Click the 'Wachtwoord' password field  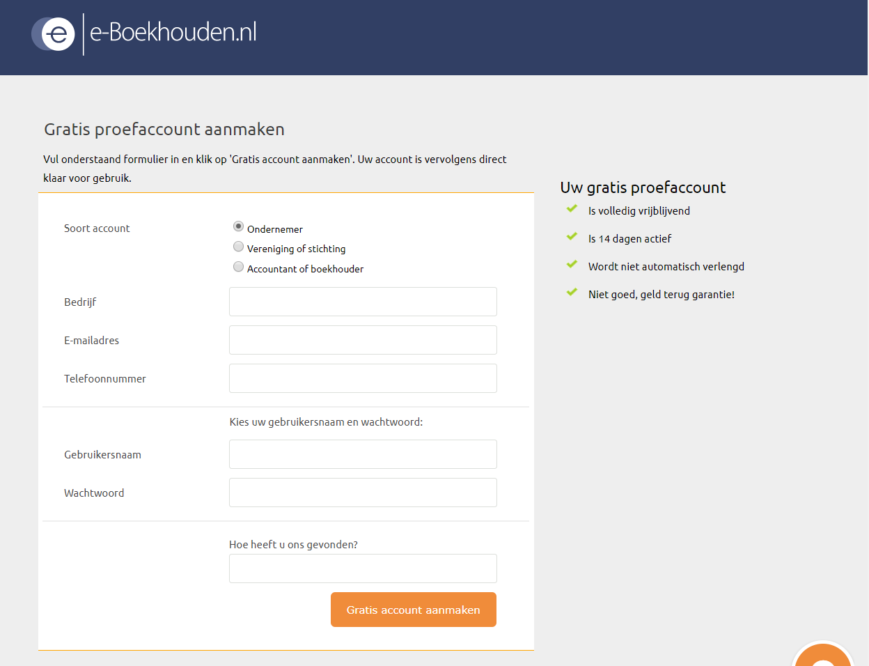(x=362, y=492)
